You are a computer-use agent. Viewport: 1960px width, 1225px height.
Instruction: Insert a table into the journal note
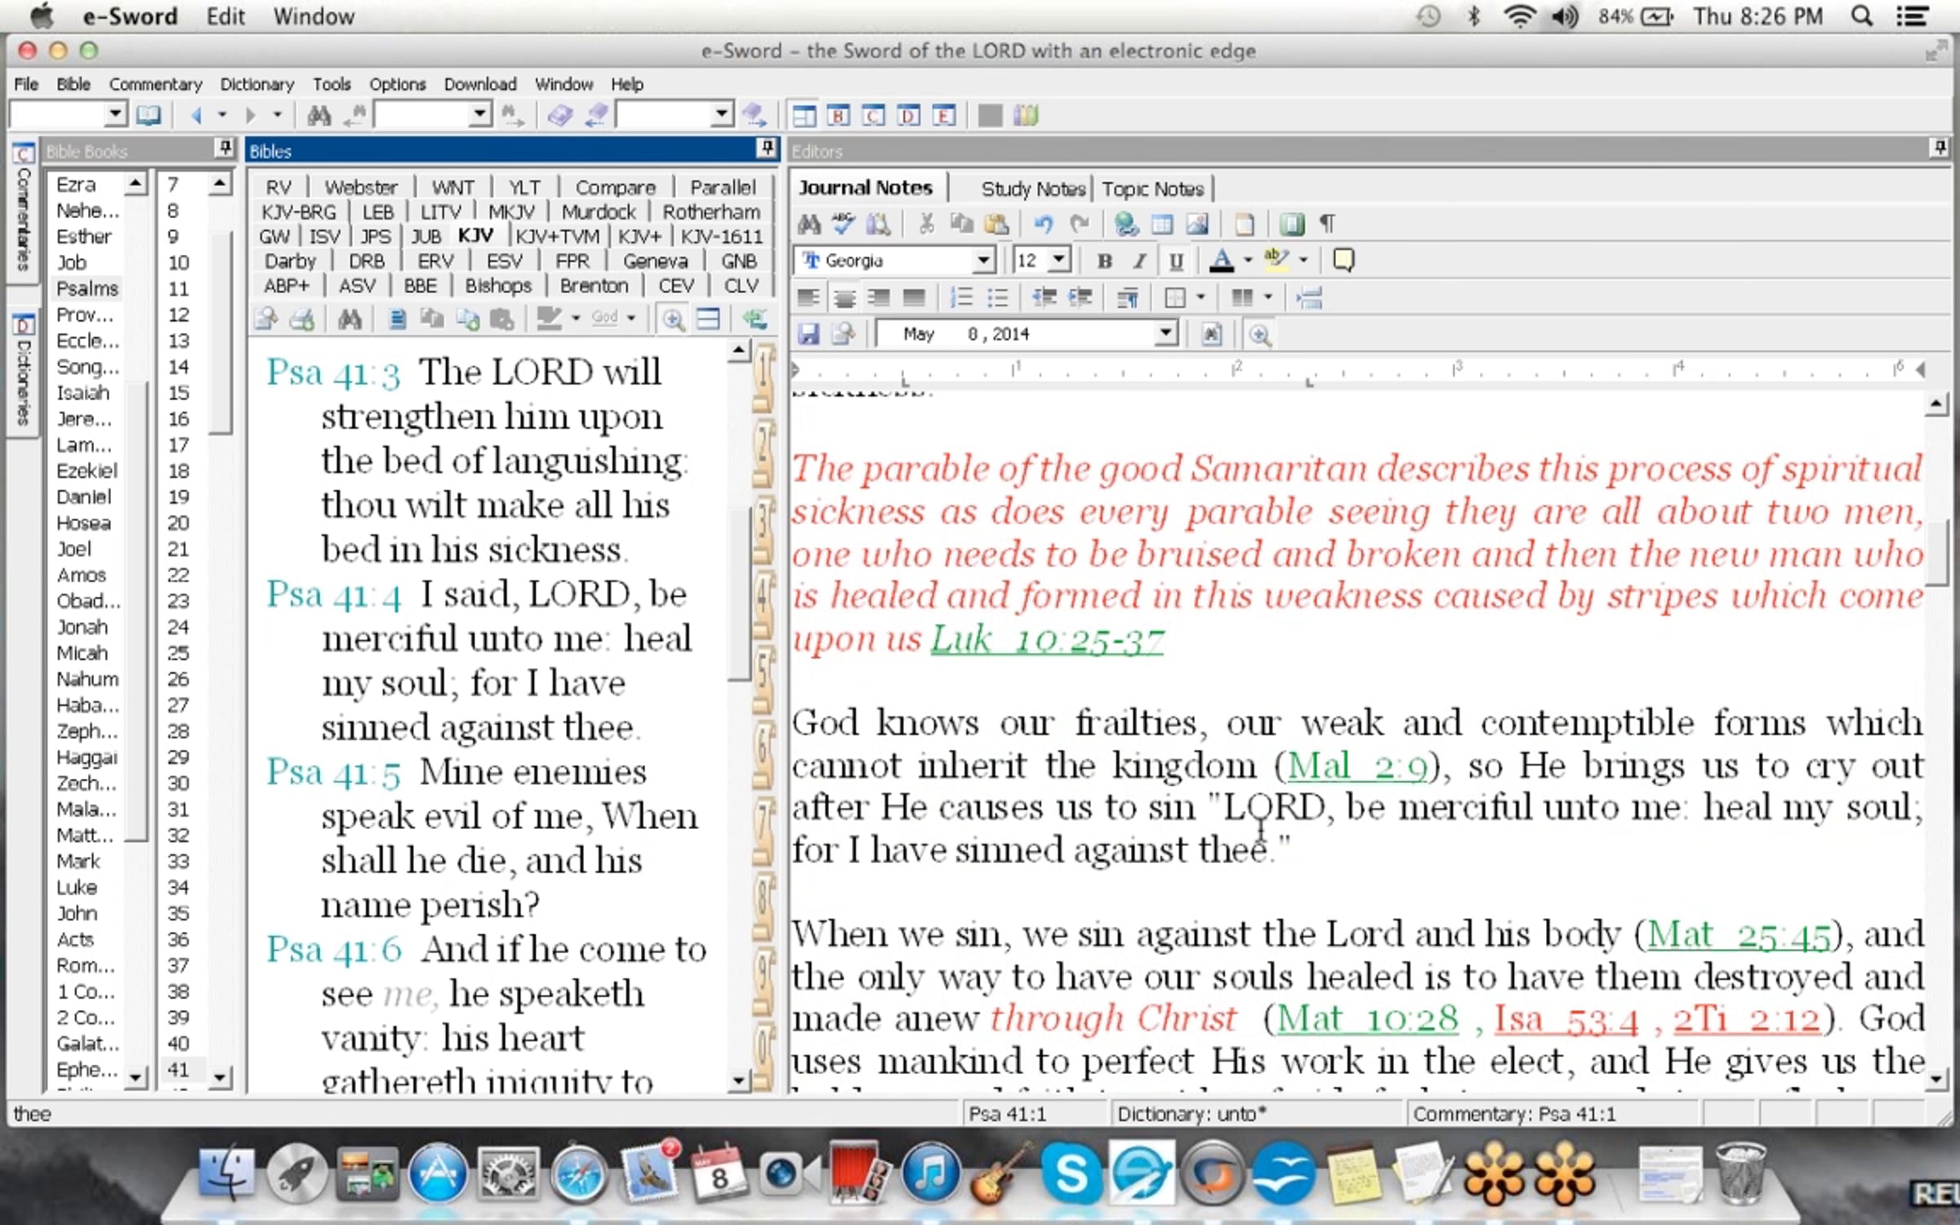[x=1161, y=224]
